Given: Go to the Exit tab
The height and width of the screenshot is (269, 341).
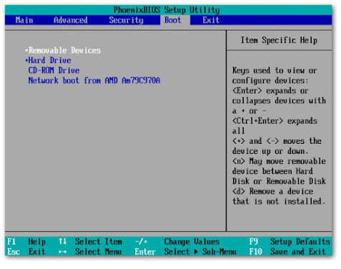Looking at the screenshot, I should pos(211,20).
